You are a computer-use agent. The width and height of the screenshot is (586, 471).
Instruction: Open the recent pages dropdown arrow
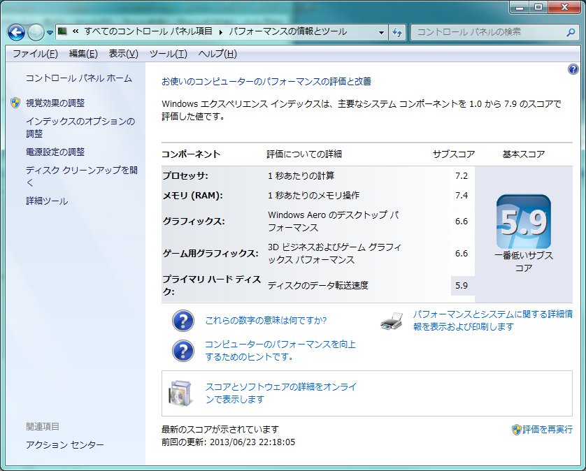pyautogui.click(x=50, y=33)
